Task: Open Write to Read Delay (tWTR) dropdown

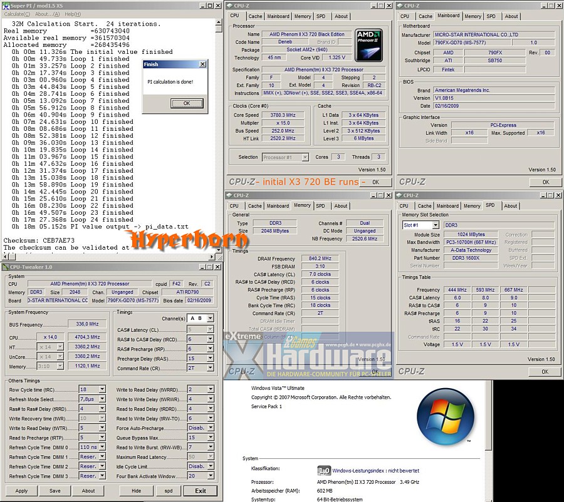Action: click(102, 428)
